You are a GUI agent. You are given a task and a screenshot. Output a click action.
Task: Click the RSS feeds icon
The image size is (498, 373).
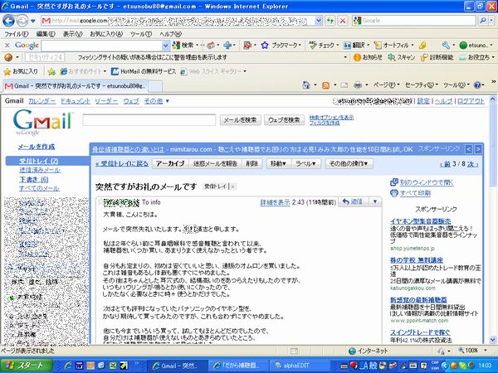tap(325, 85)
